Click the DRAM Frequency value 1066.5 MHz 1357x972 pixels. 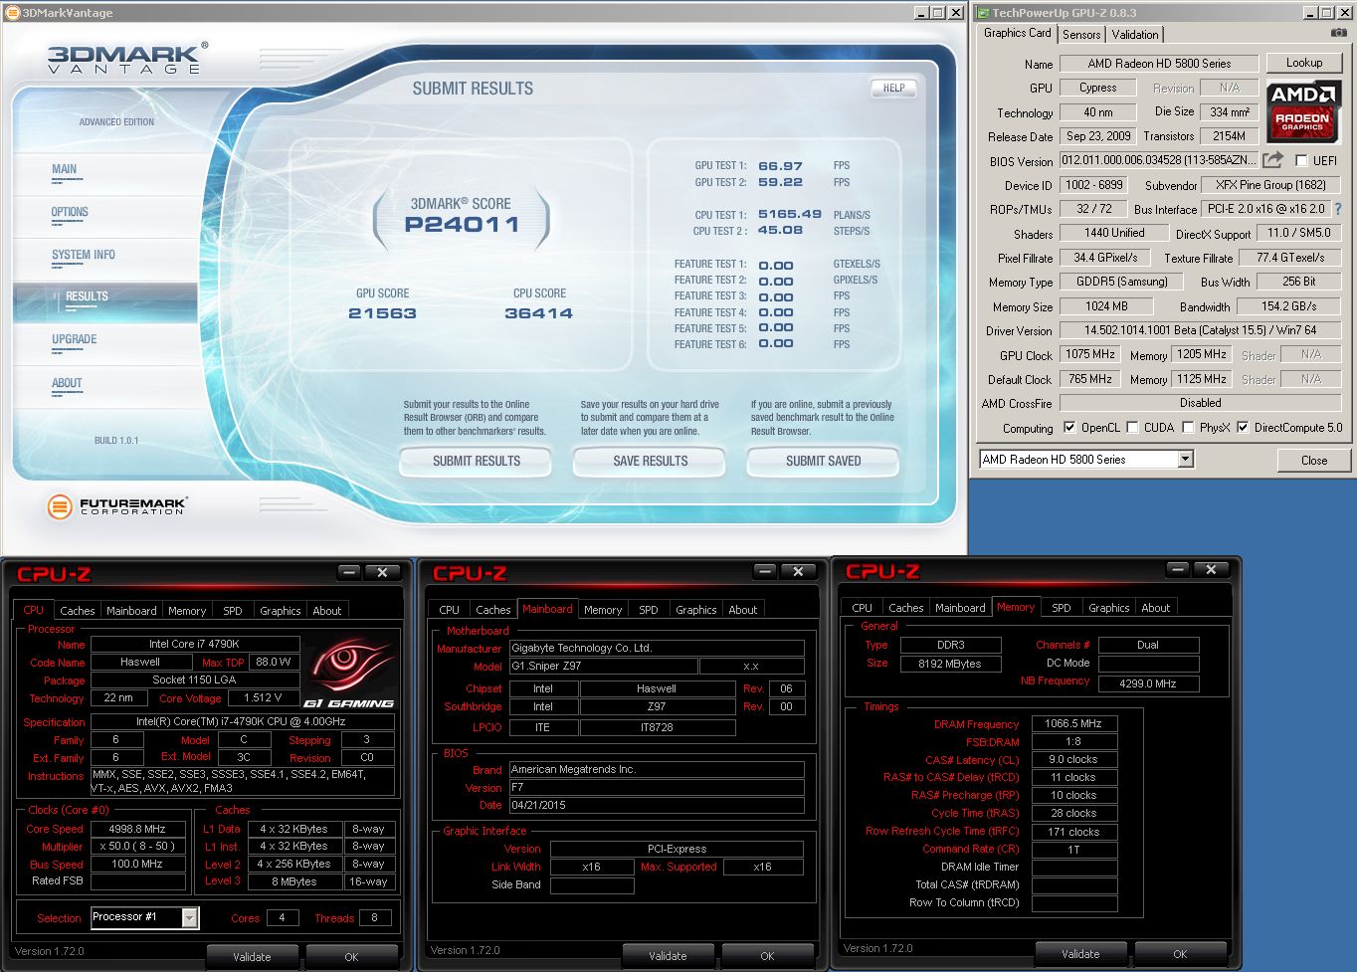click(1073, 723)
